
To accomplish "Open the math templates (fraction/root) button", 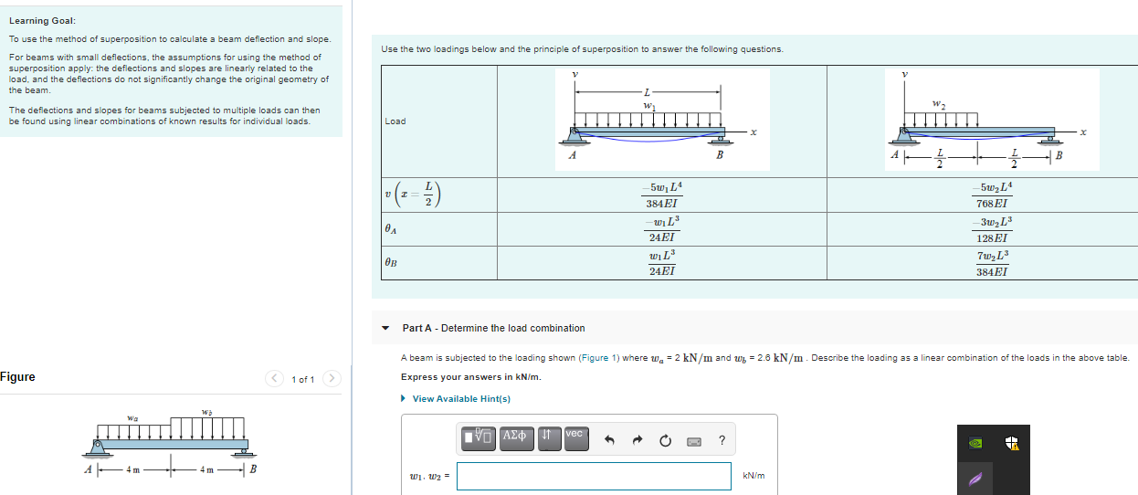I will (x=479, y=440).
